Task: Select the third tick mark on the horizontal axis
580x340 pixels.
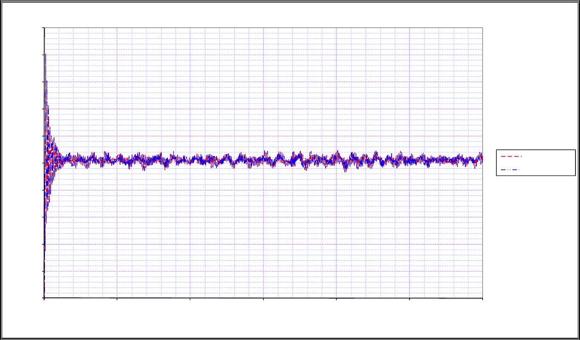Action: 190,298
